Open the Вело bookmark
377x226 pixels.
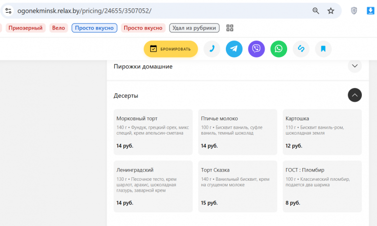point(58,28)
